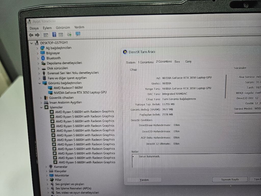The image size is (261, 196).
Task: Click the DirectX Tanı Aracı title icon
Action: [125, 52]
